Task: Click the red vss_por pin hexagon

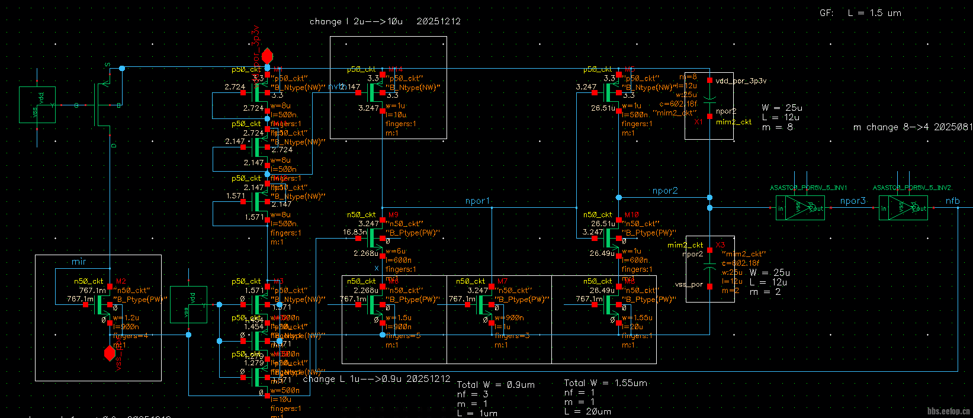Action: point(110,353)
